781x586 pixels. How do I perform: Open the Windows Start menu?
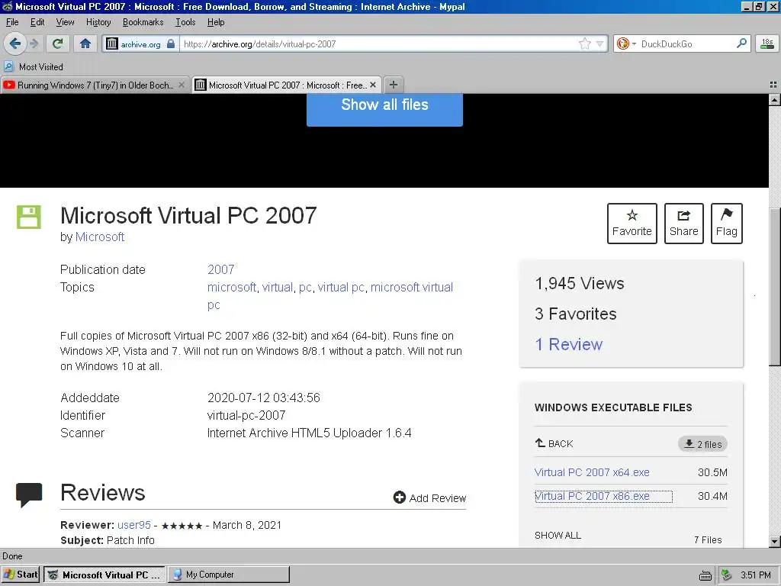point(21,575)
